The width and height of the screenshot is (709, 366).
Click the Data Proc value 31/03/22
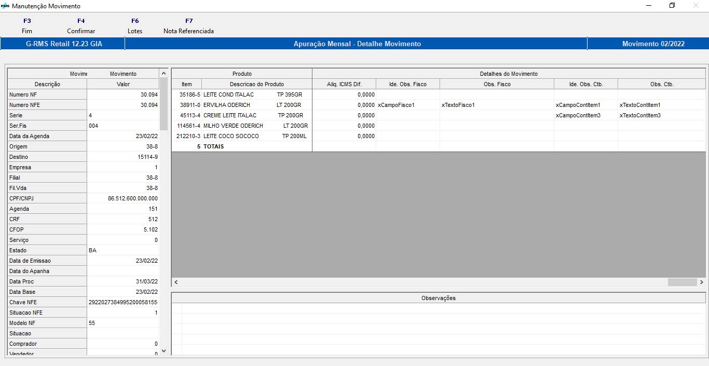(x=123, y=281)
